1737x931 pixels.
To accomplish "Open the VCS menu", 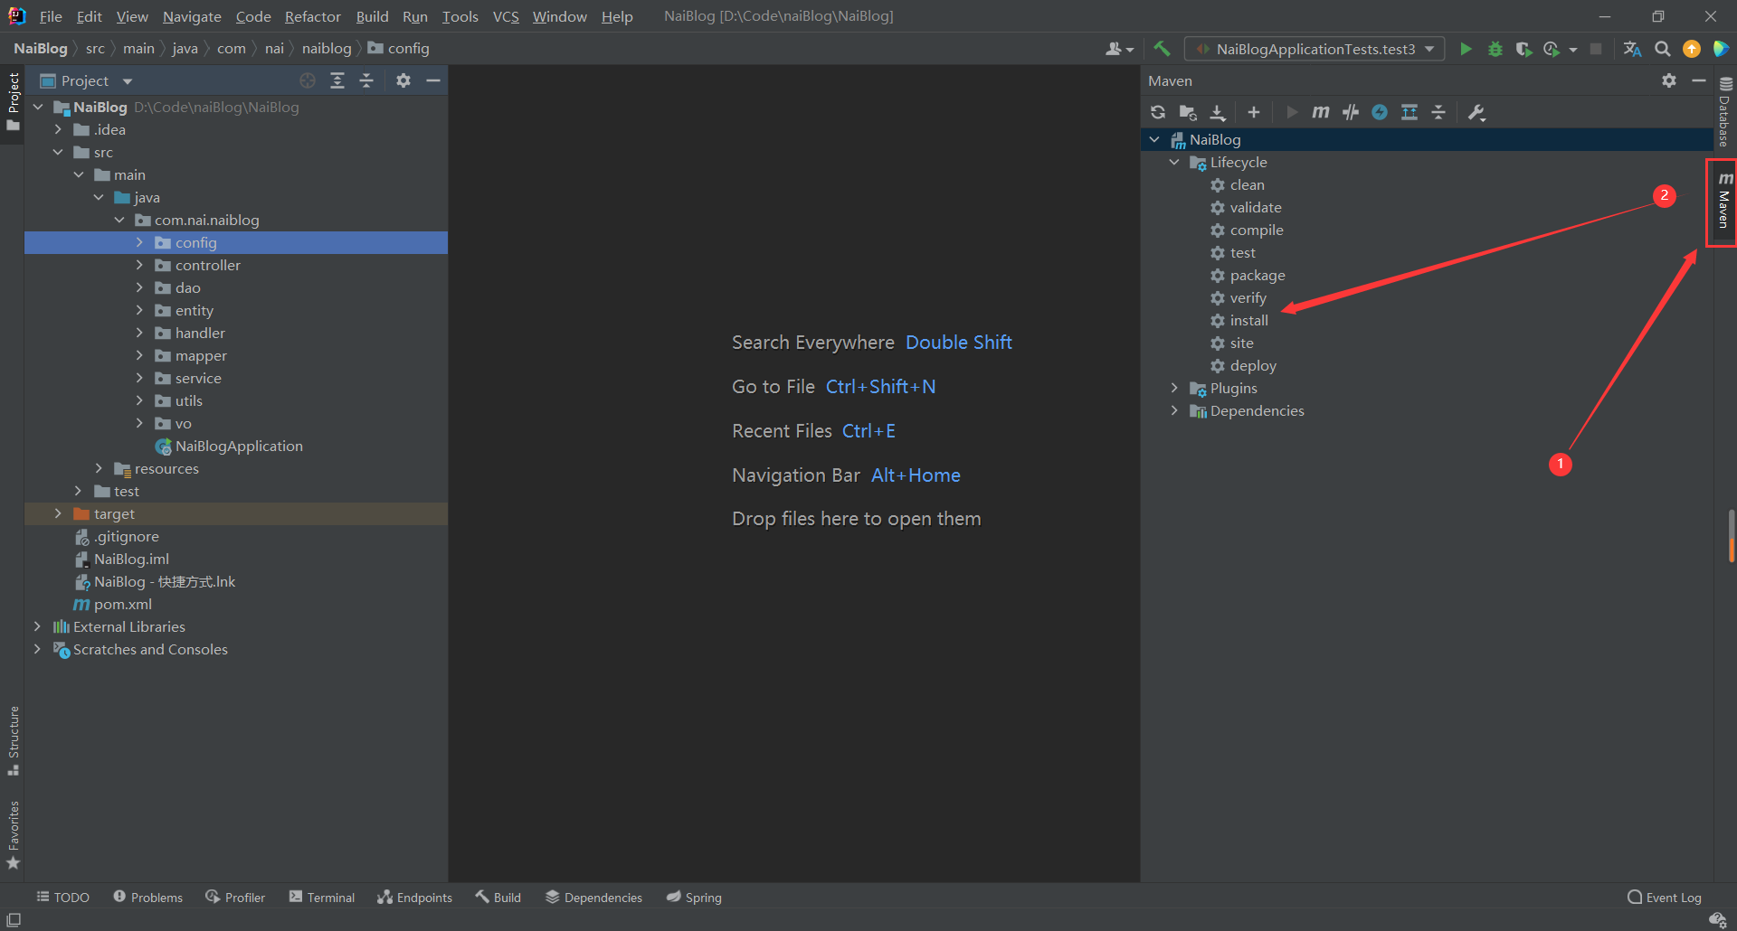I will point(506,16).
